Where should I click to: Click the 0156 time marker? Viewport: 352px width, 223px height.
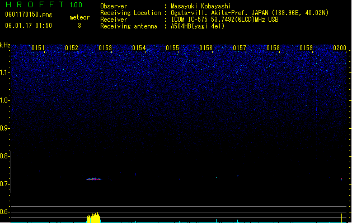point(206,48)
